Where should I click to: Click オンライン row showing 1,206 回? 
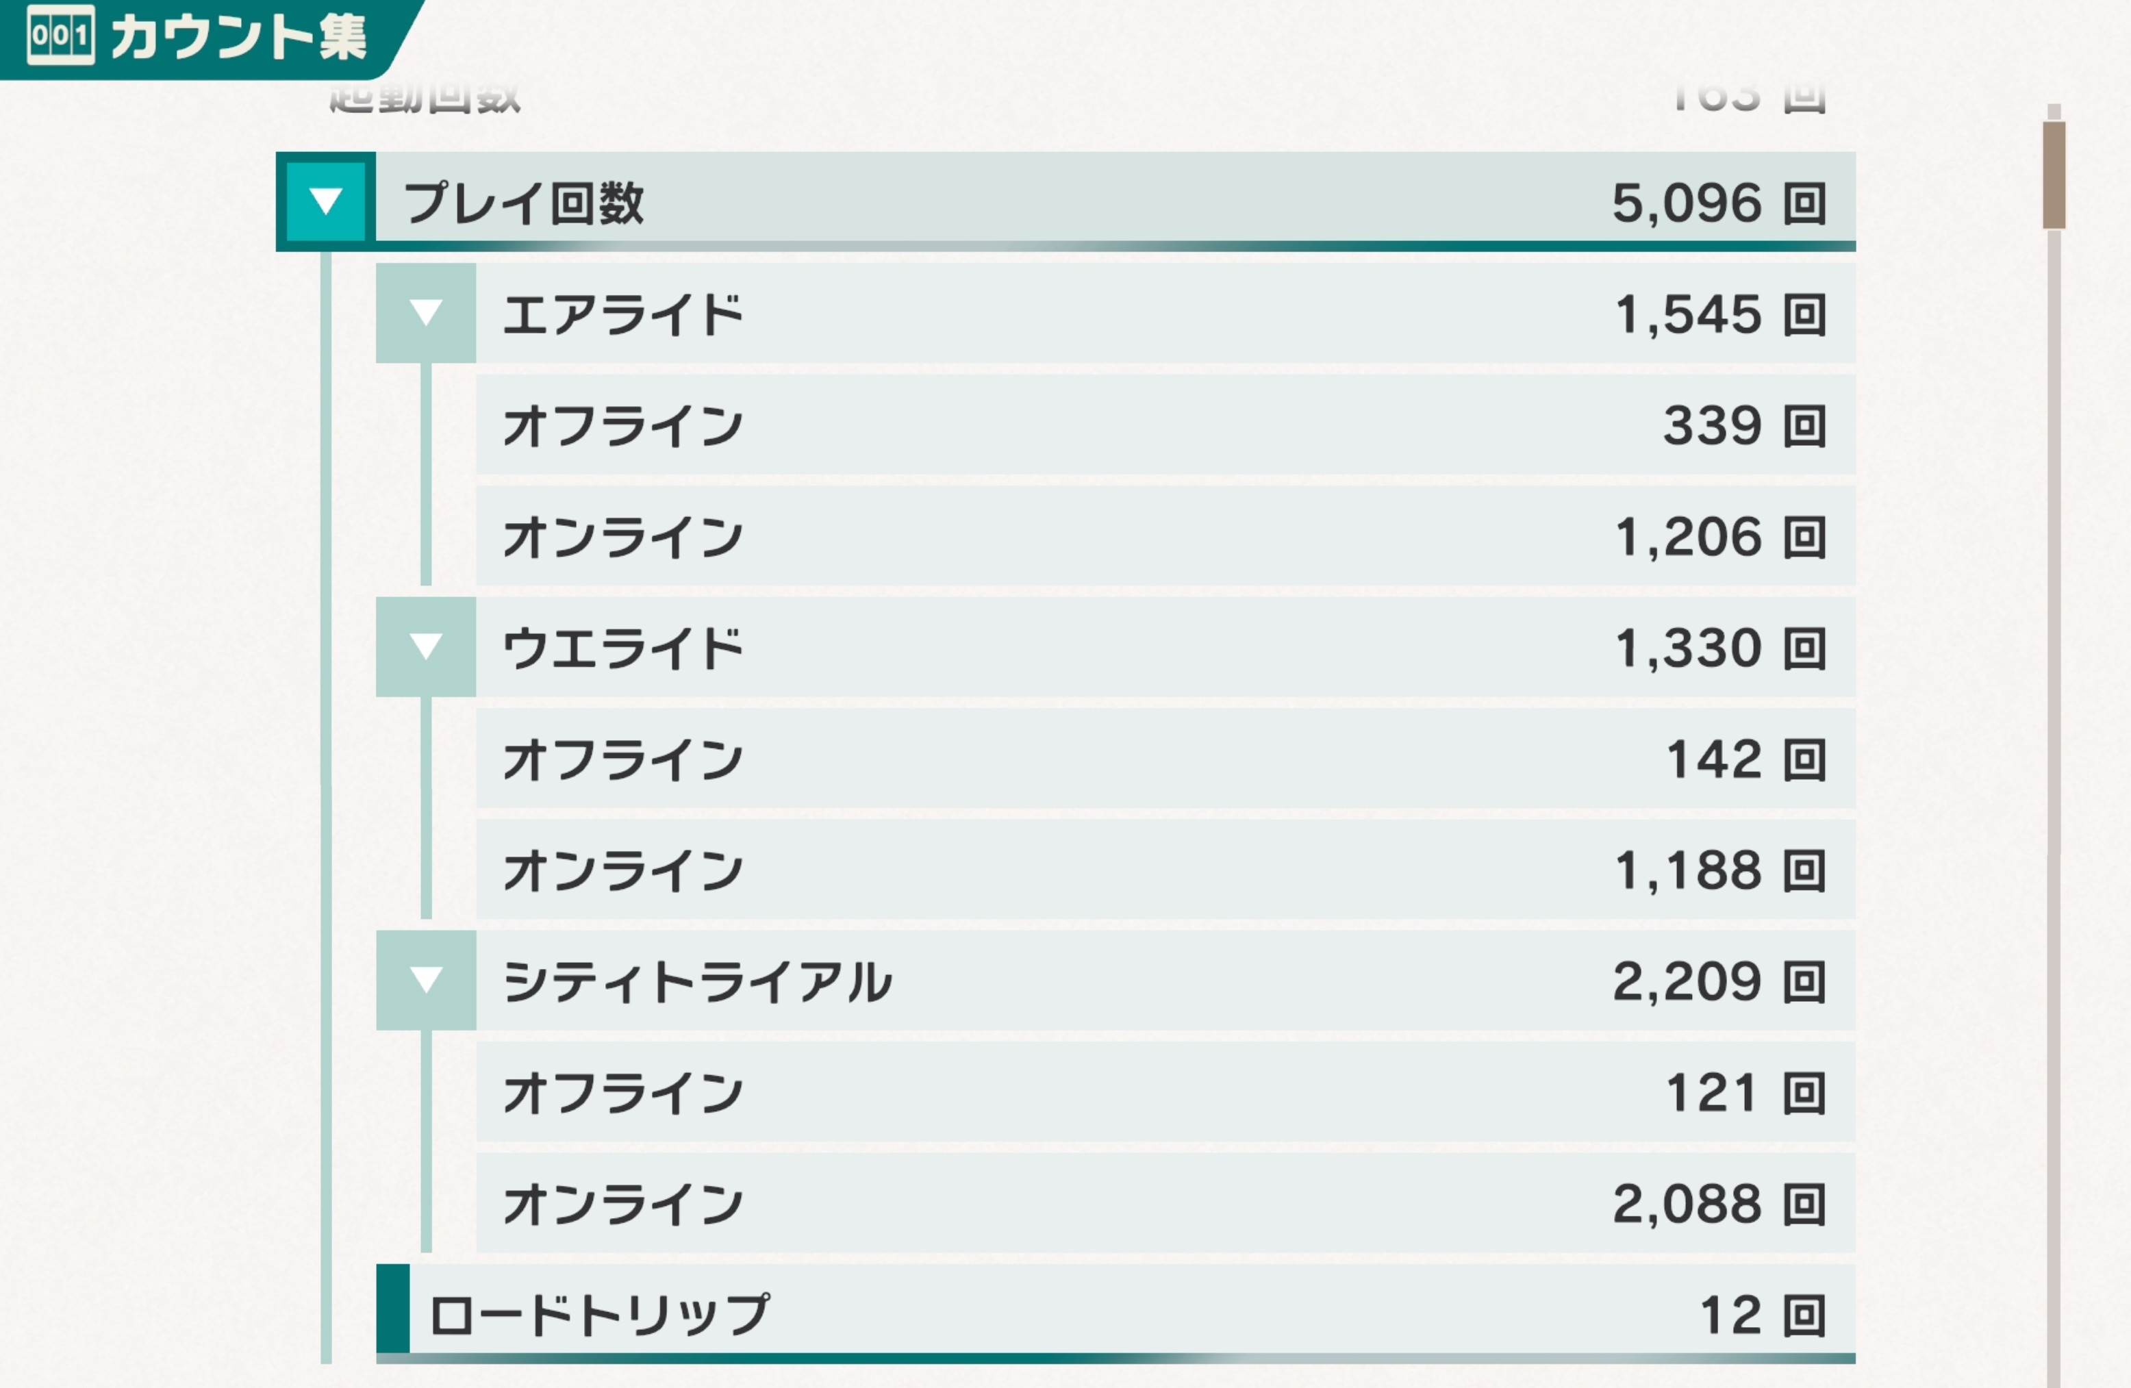[1164, 536]
